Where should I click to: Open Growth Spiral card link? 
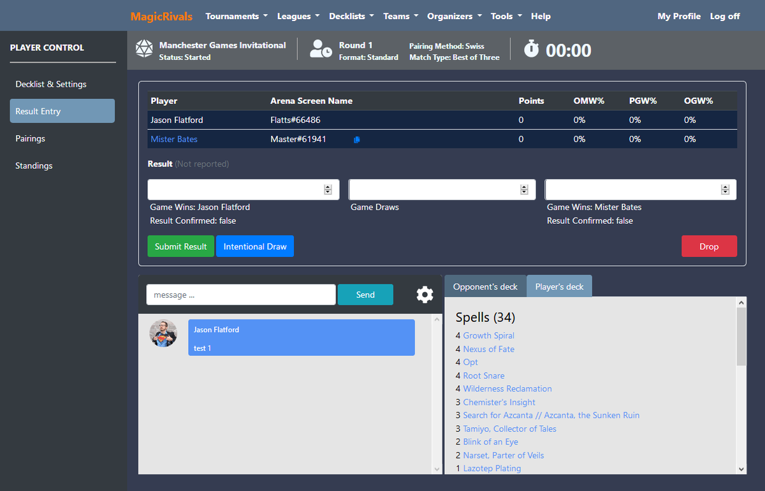(488, 335)
